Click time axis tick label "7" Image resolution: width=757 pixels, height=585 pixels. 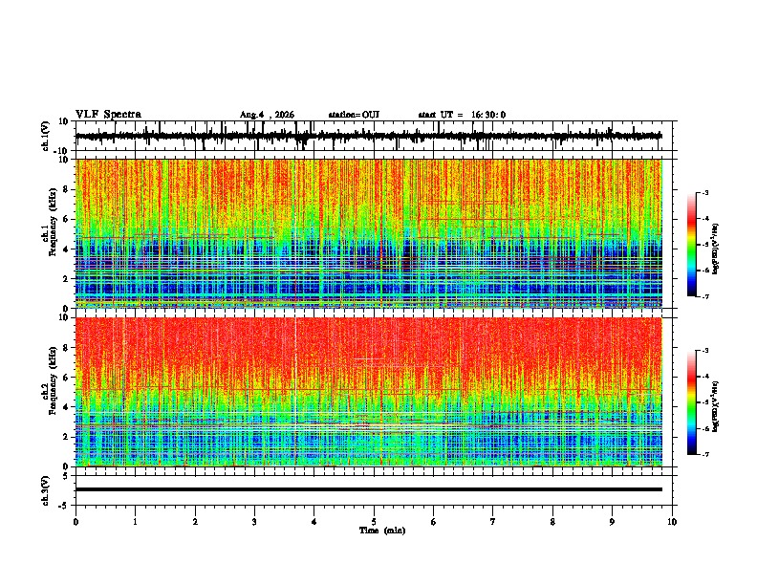(x=493, y=522)
